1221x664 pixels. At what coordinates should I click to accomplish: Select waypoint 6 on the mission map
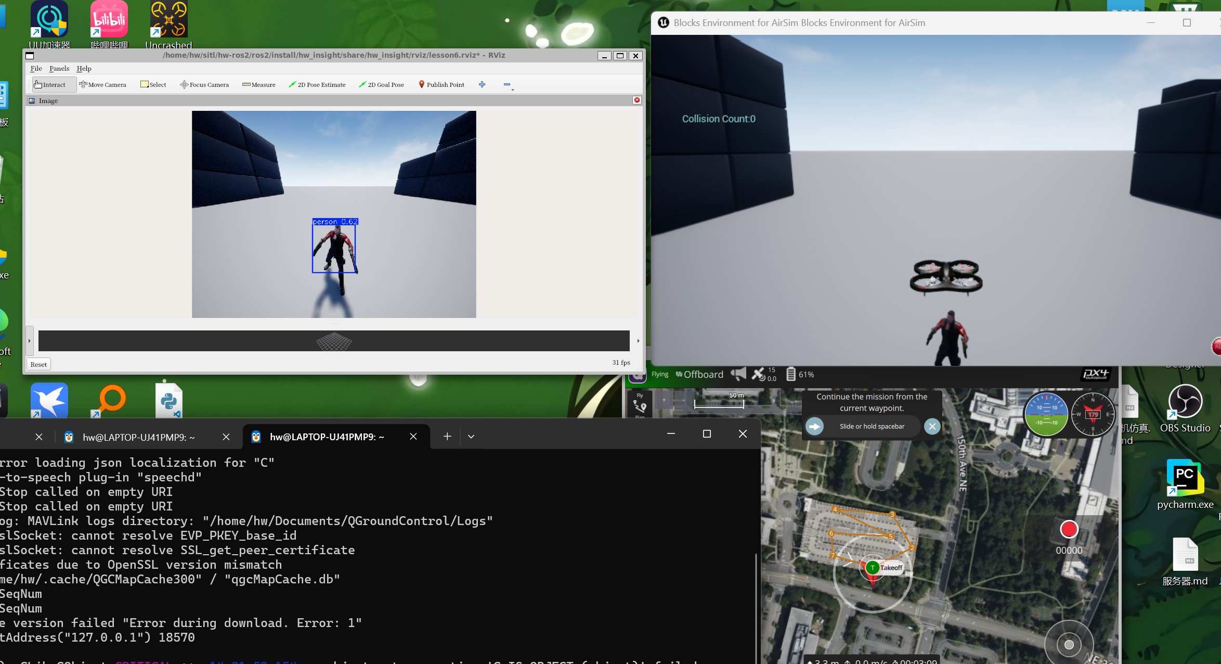pos(832,533)
